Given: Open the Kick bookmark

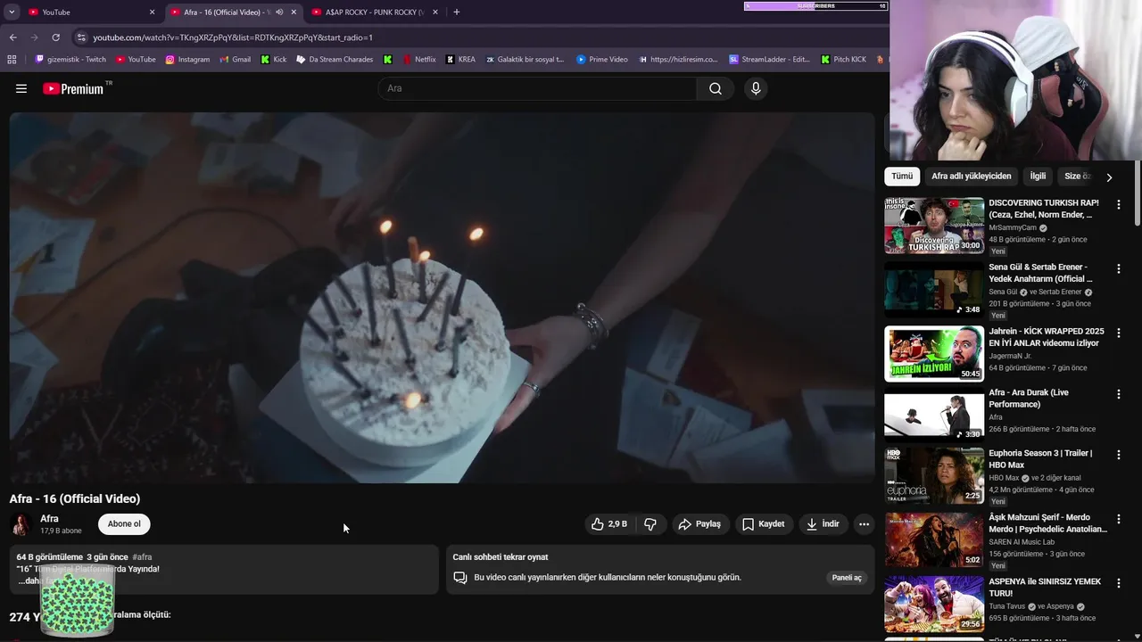Looking at the screenshot, I should click(x=274, y=60).
